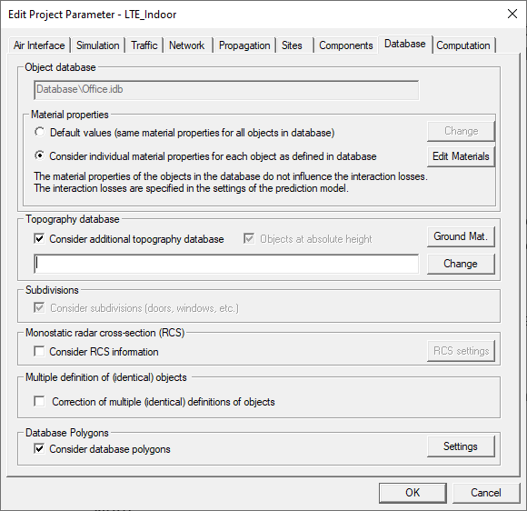Image resolution: width=527 pixels, height=511 pixels.
Task: Enable Consider RCS information checkbox
Action: 39,352
